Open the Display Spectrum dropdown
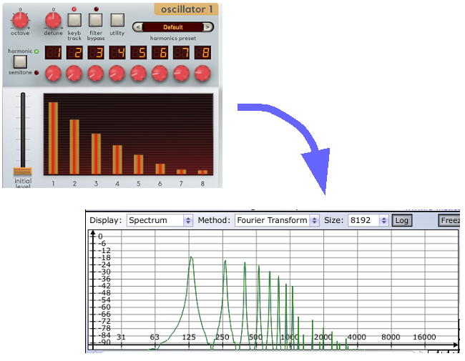 tap(160, 220)
